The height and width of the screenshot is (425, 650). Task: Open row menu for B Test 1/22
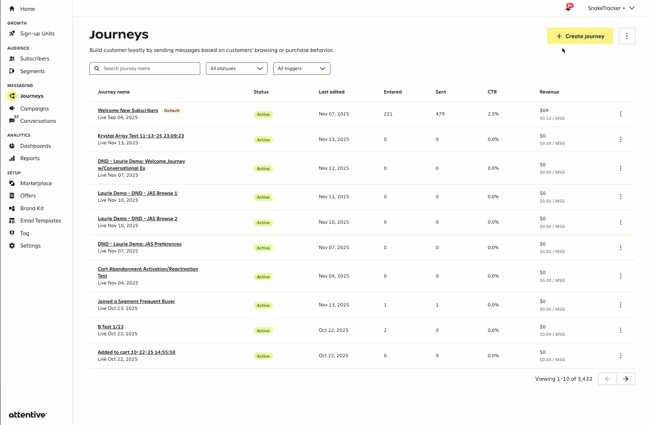(x=620, y=330)
